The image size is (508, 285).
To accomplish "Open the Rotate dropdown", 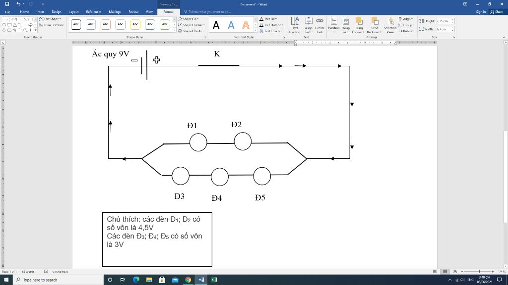I will point(406,31).
